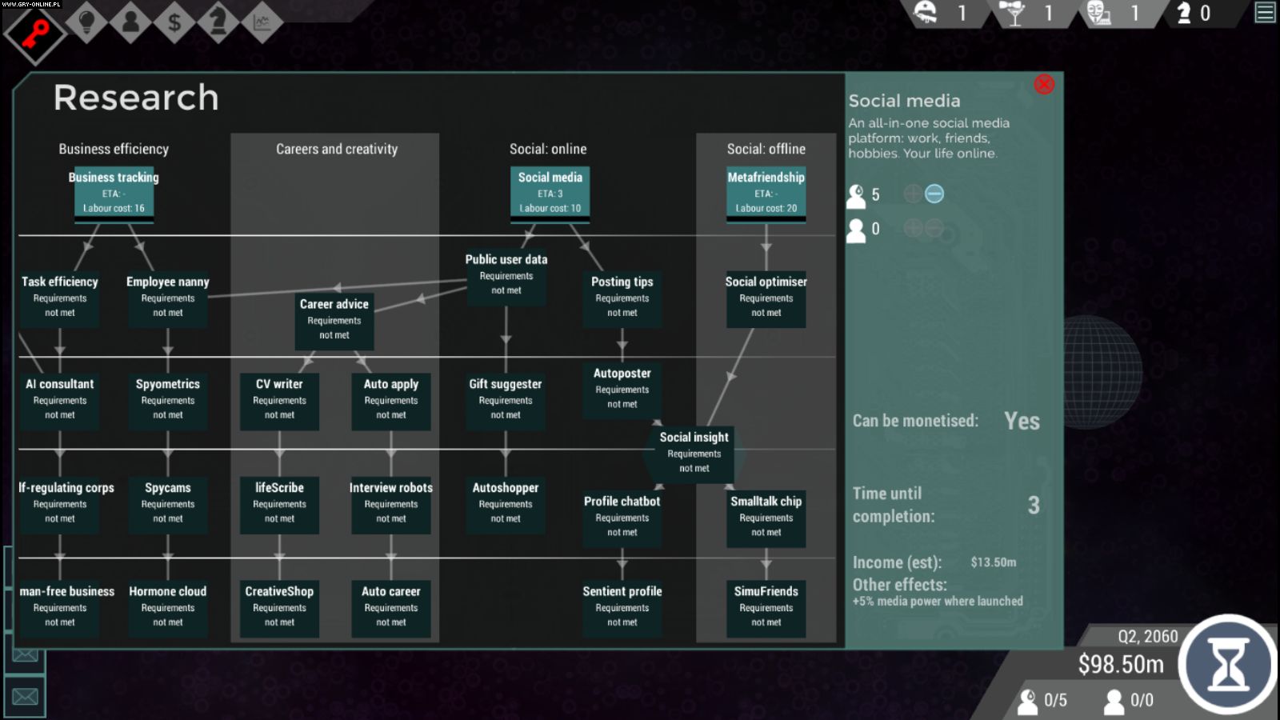1280x720 pixels.
Task: Open the staff person icon tab
Action: [x=130, y=22]
